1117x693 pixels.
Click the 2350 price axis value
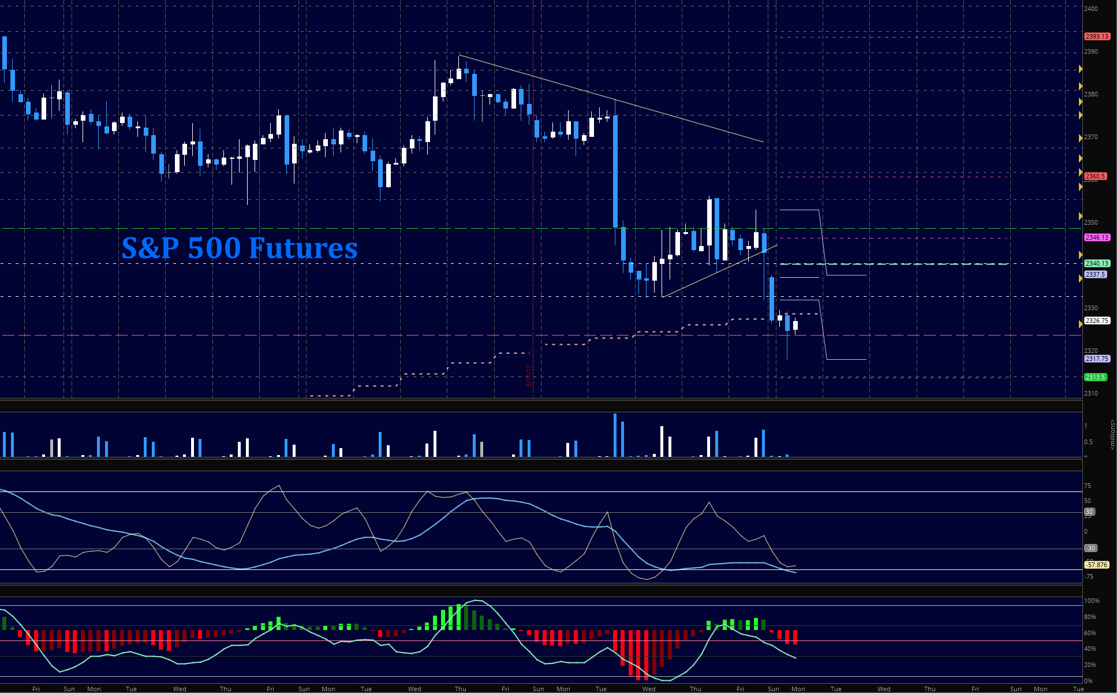pyautogui.click(x=1091, y=222)
